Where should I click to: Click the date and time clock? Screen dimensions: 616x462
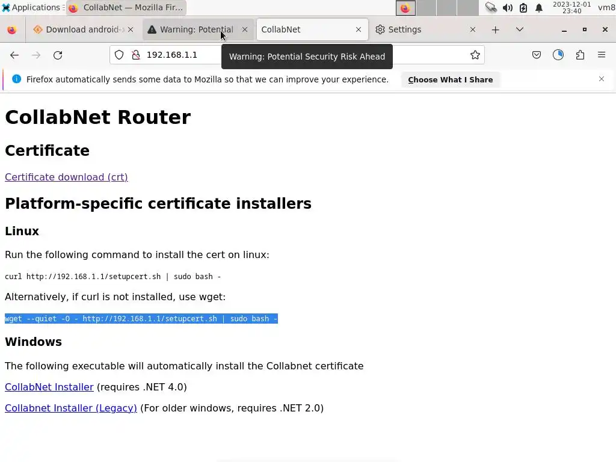coord(571,7)
